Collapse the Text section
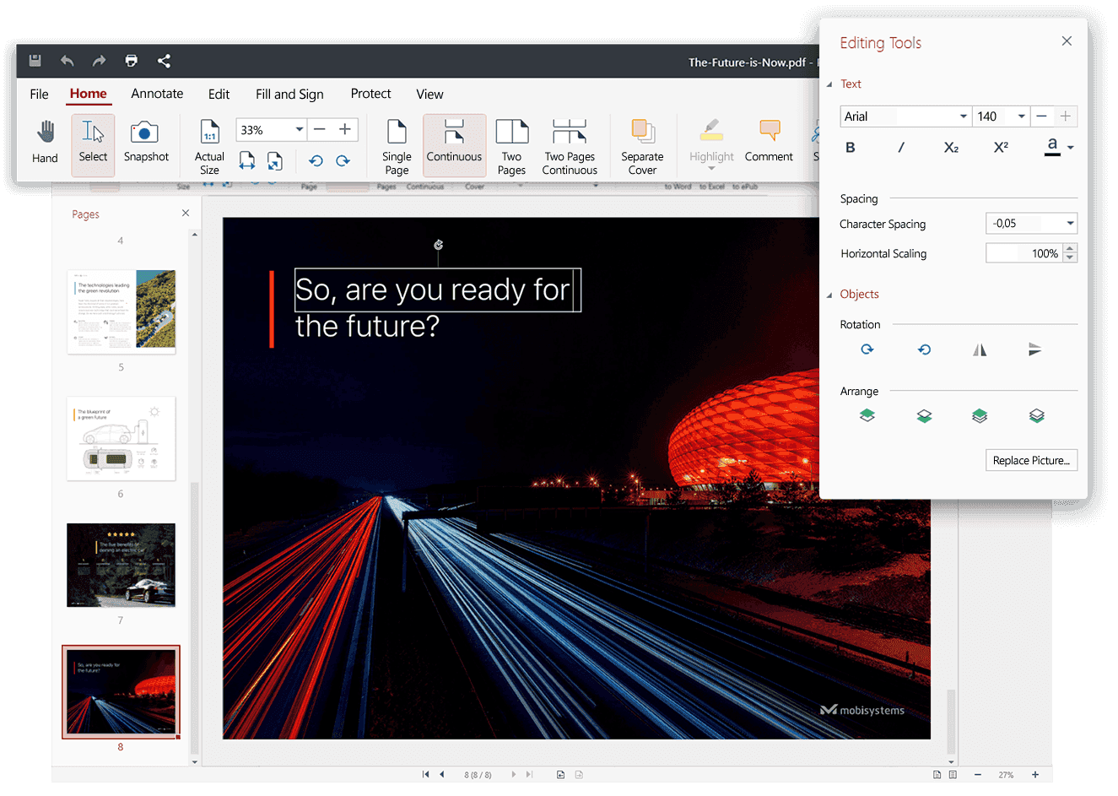Image resolution: width=1118 pixels, height=796 pixels. 829,84
